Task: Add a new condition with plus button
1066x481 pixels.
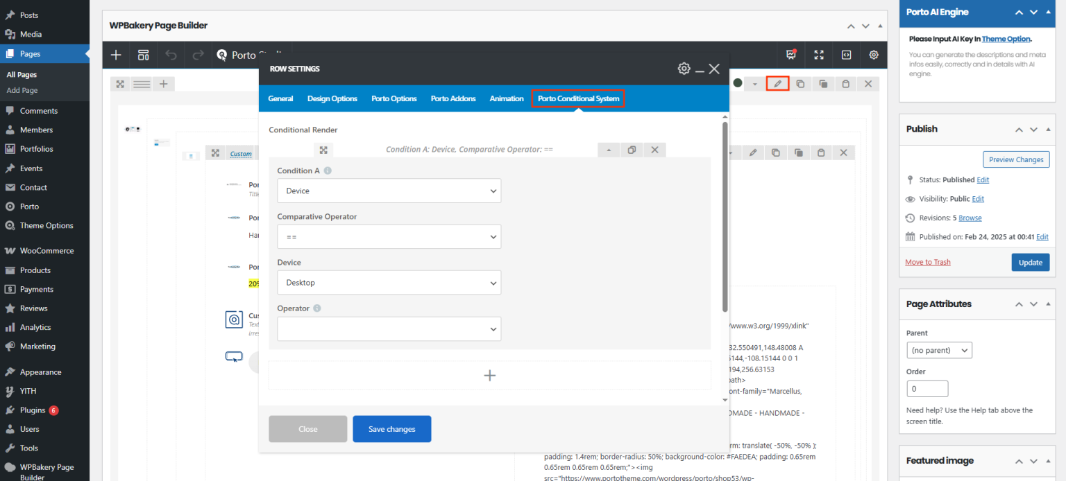Action: (x=490, y=375)
